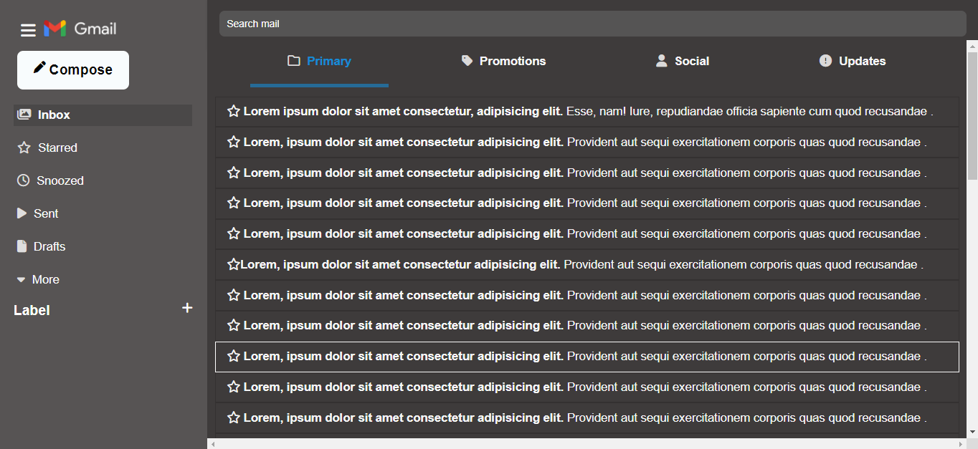Click the Inbox icon in sidebar
The width and height of the screenshot is (978, 449).
(24, 115)
